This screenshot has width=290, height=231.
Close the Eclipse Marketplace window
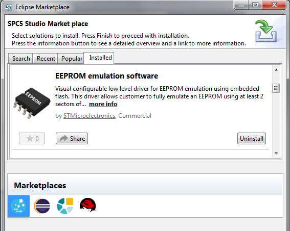click(274, 5)
